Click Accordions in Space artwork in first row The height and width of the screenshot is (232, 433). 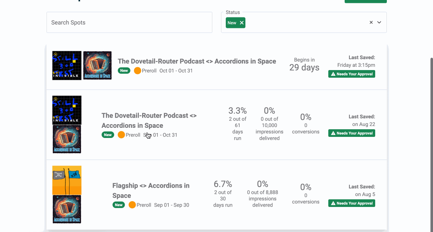tap(97, 65)
